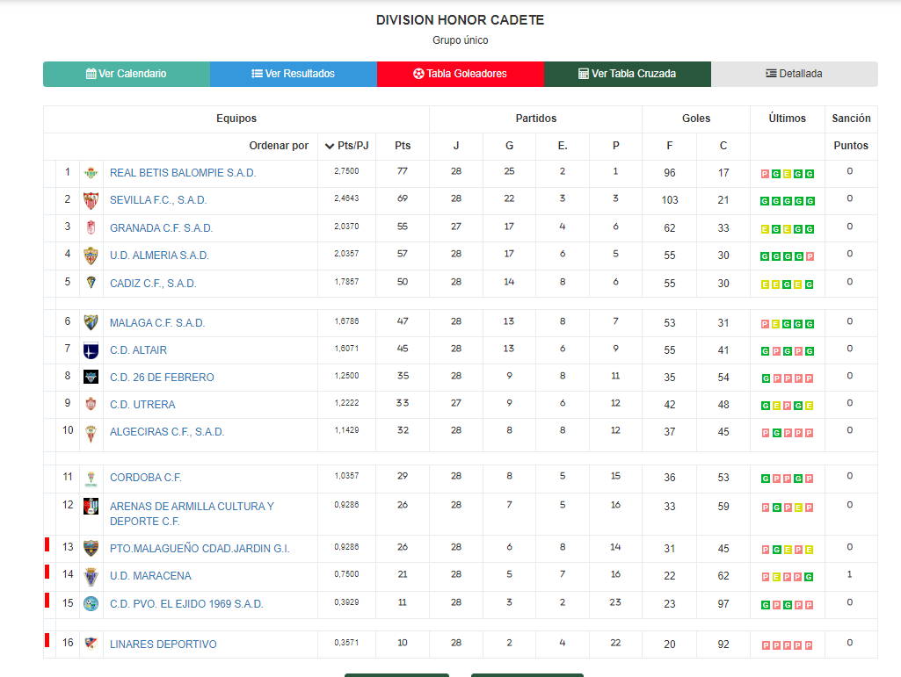Click Linares Deportivo 10 points value
This screenshot has width=901, height=677.
pyautogui.click(x=403, y=643)
